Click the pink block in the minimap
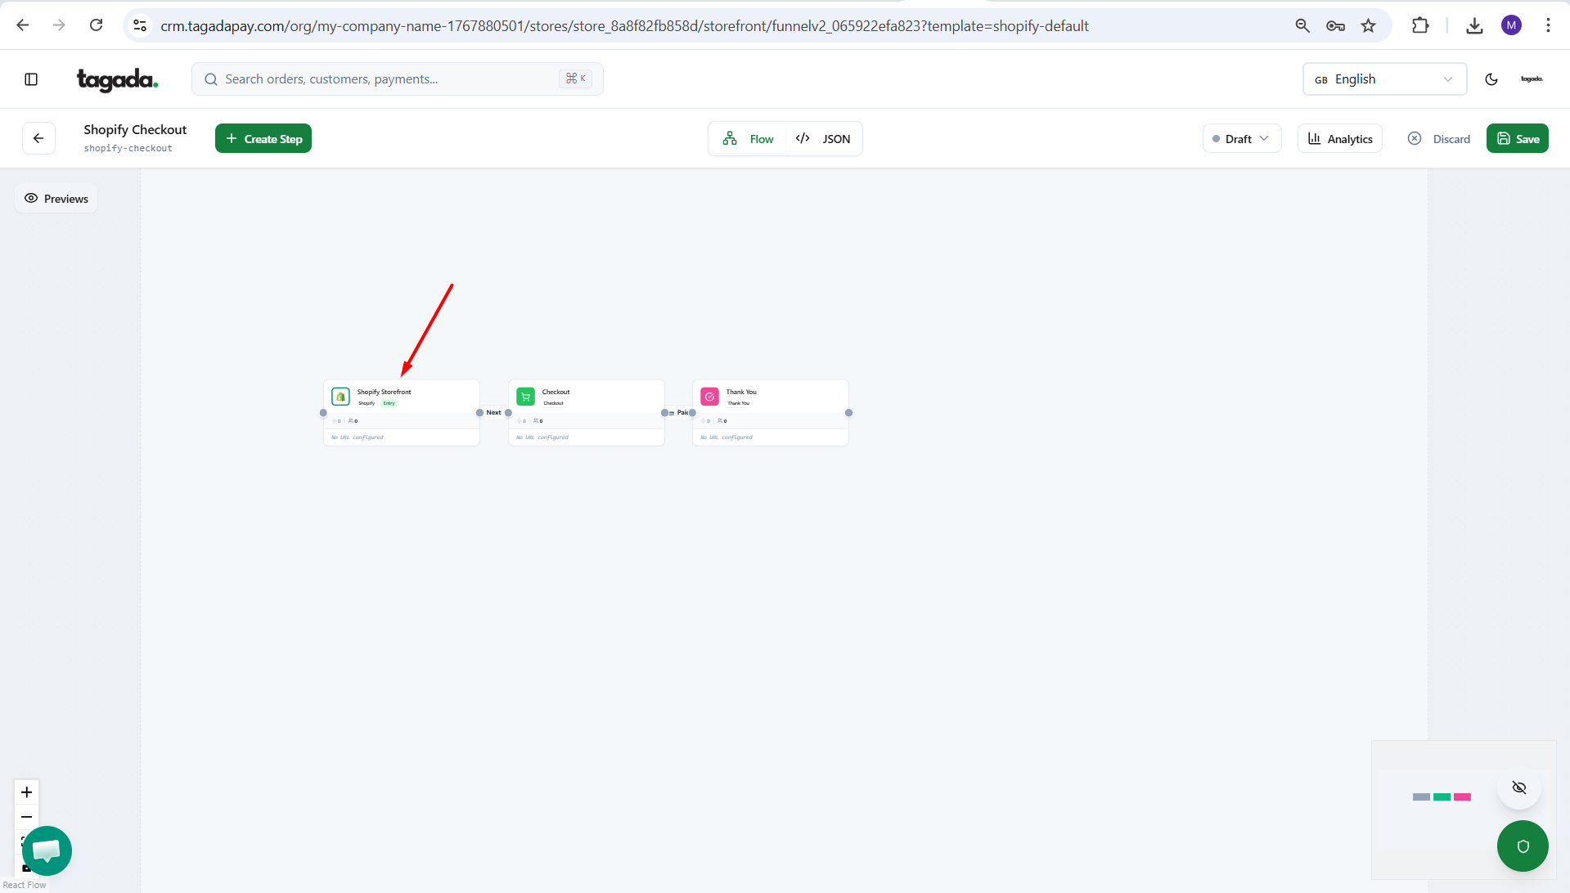This screenshot has width=1570, height=893. (1462, 797)
